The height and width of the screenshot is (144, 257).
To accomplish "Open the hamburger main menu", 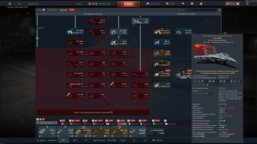I will click(x=10, y=4).
